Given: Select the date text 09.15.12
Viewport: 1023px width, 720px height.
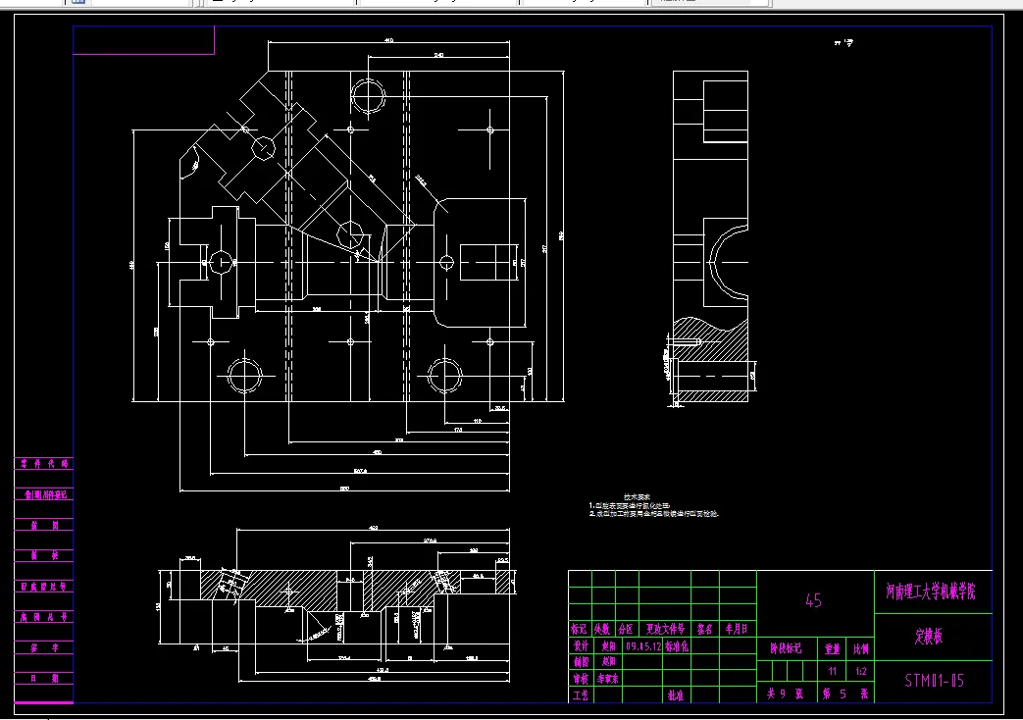Looking at the screenshot, I should click(643, 646).
